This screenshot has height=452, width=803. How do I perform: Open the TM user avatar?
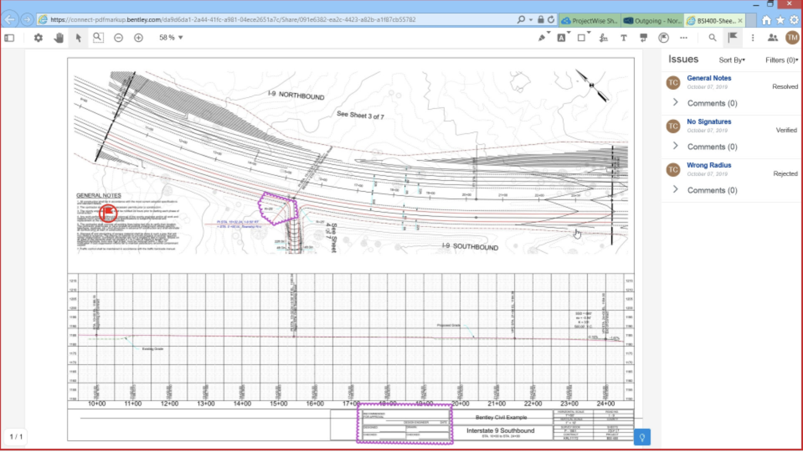point(792,38)
